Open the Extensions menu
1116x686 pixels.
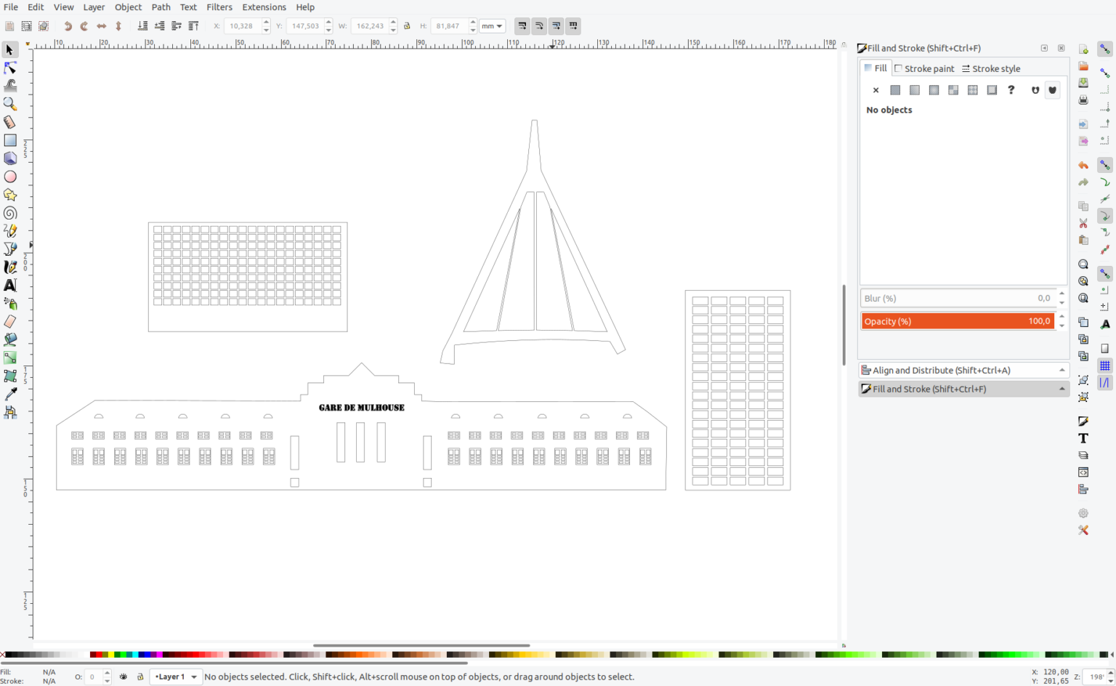(x=264, y=7)
